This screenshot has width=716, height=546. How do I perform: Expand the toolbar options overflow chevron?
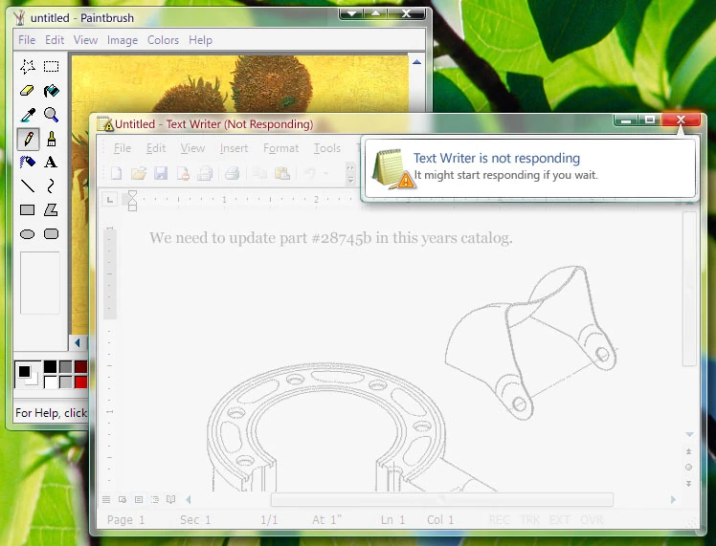click(x=350, y=174)
